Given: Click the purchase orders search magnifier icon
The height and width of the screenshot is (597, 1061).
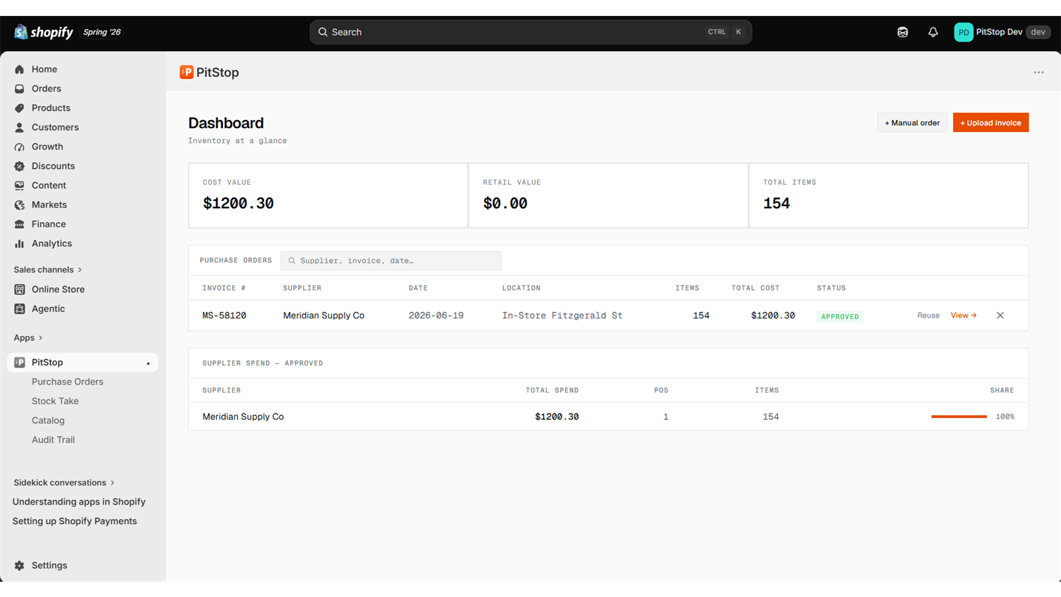Looking at the screenshot, I should (x=292, y=261).
